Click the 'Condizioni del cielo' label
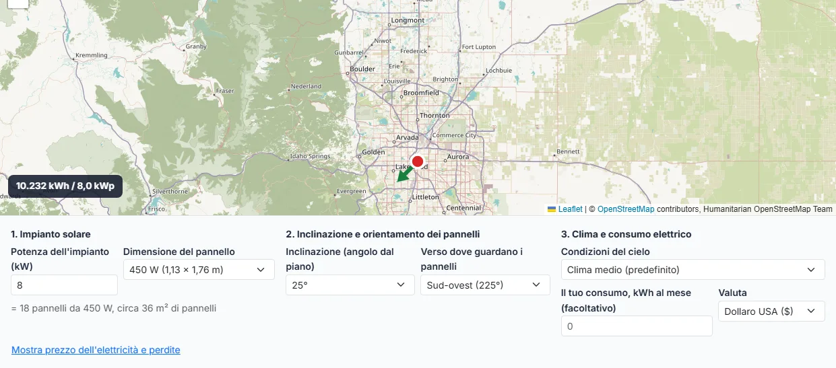 coord(606,252)
